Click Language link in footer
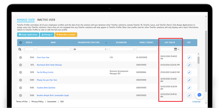The height and width of the screenshot is (108, 219). pyautogui.click(x=196, y=102)
